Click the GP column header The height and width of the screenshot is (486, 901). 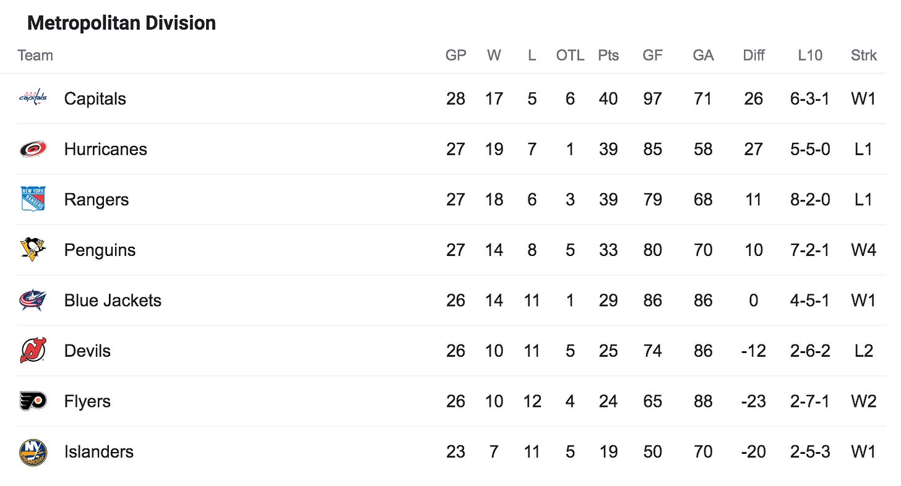pos(455,55)
